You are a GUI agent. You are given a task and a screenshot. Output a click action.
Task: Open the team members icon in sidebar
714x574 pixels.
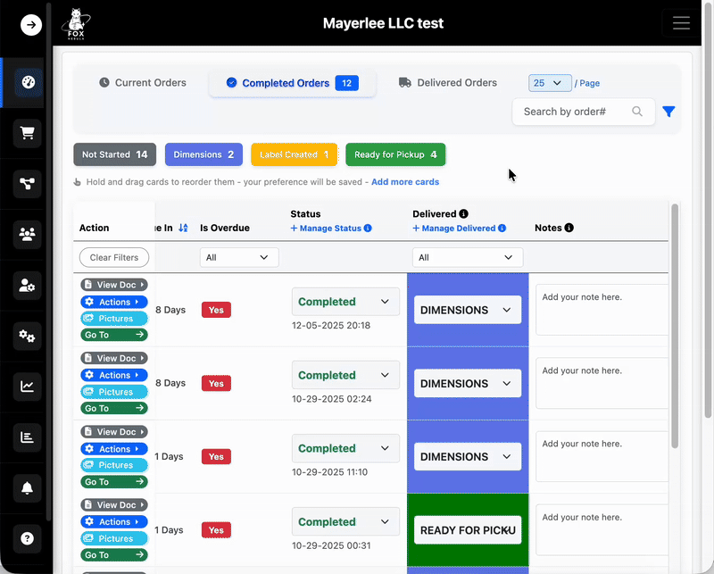click(27, 234)
